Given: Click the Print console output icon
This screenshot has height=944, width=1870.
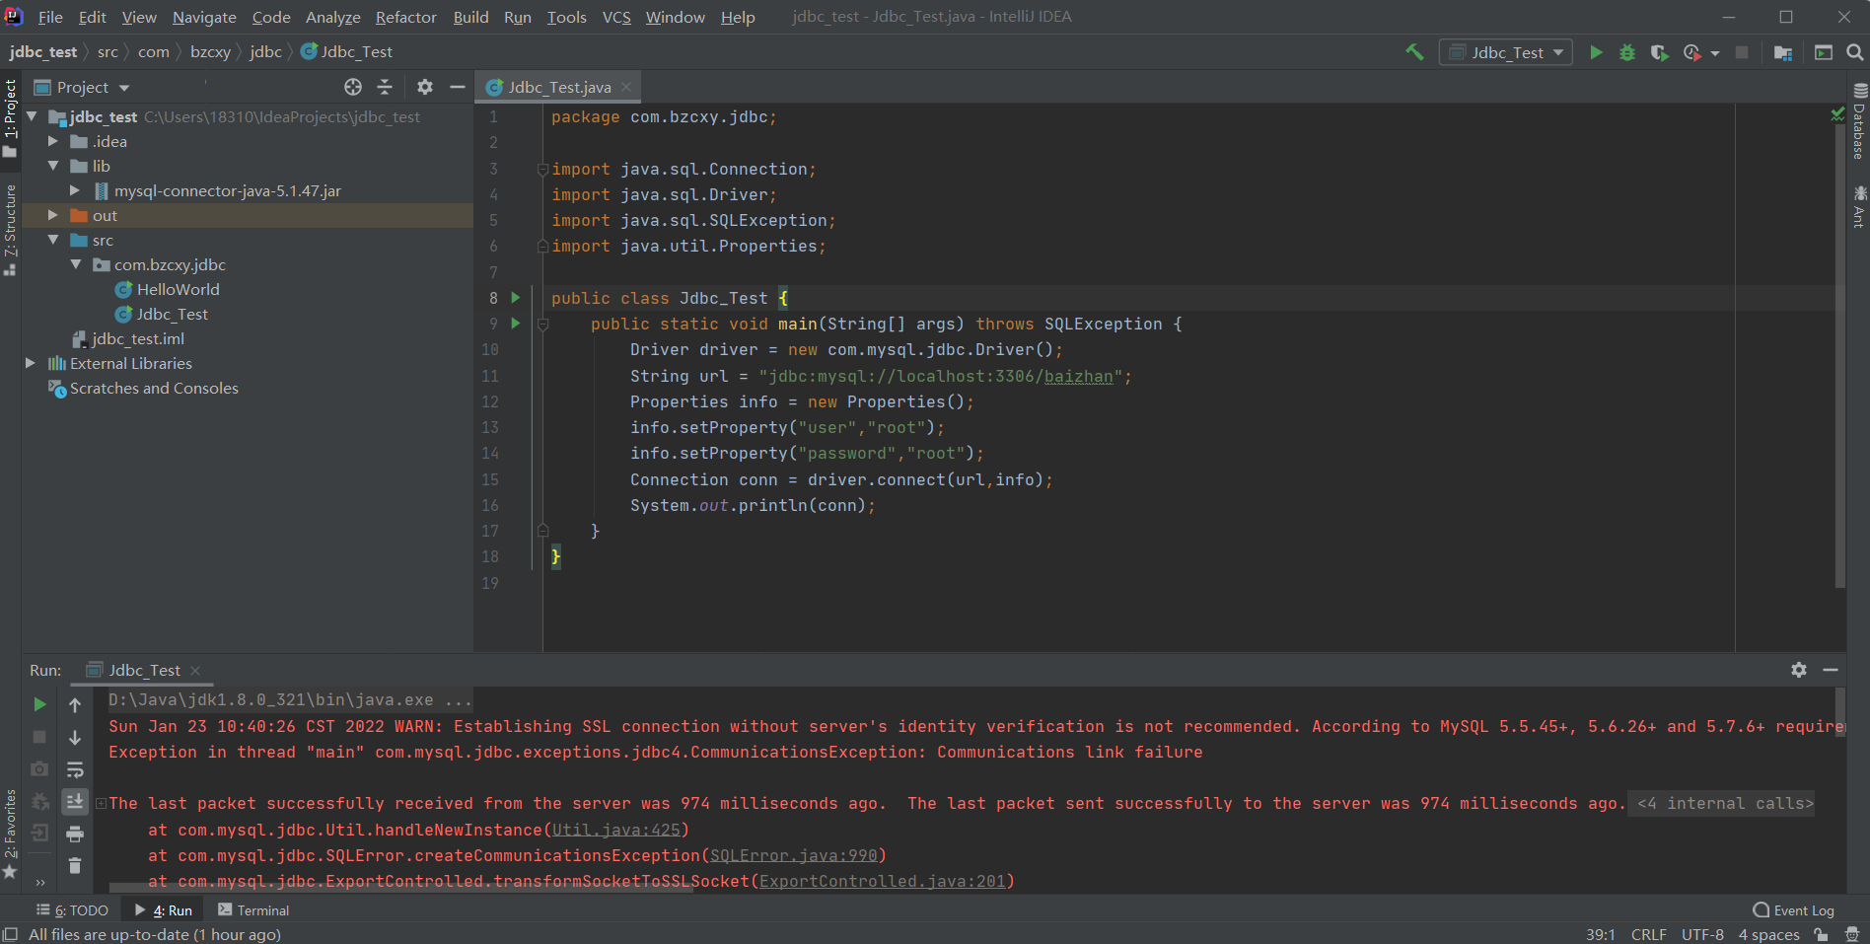Looking at the screenshot, I should point(75,834).
